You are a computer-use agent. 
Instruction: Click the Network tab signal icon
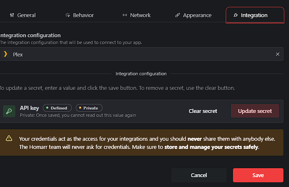click(125, 15)
